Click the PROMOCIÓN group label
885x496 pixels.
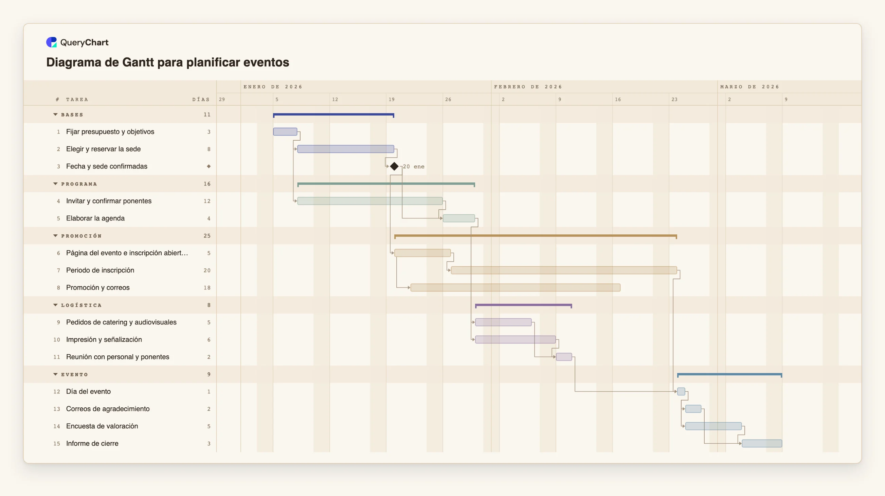coord(82,236)
